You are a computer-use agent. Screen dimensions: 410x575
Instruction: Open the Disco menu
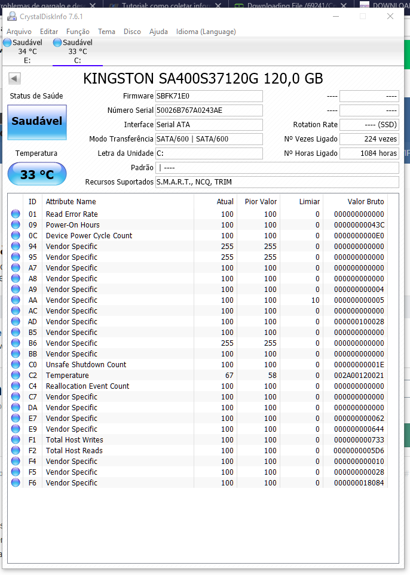coord(132,32)
